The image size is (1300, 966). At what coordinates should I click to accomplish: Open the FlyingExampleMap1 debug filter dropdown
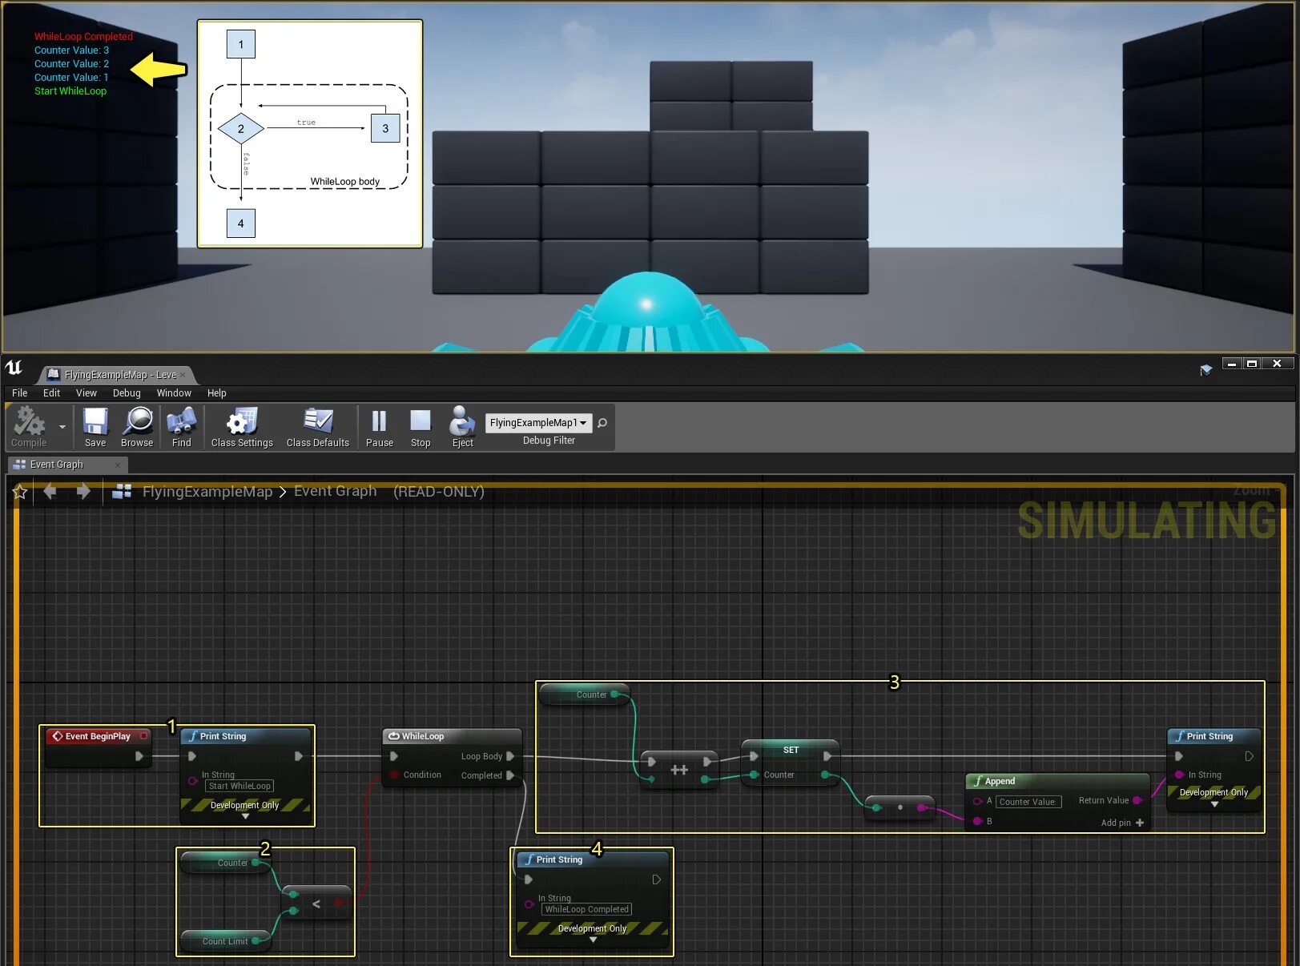(538, 423)
